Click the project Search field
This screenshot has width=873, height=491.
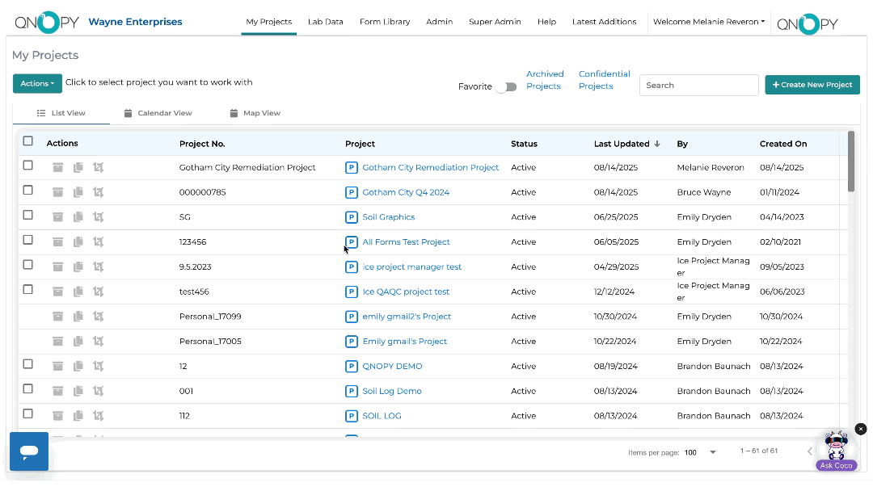pyautogui.click(x=698, y=85)
